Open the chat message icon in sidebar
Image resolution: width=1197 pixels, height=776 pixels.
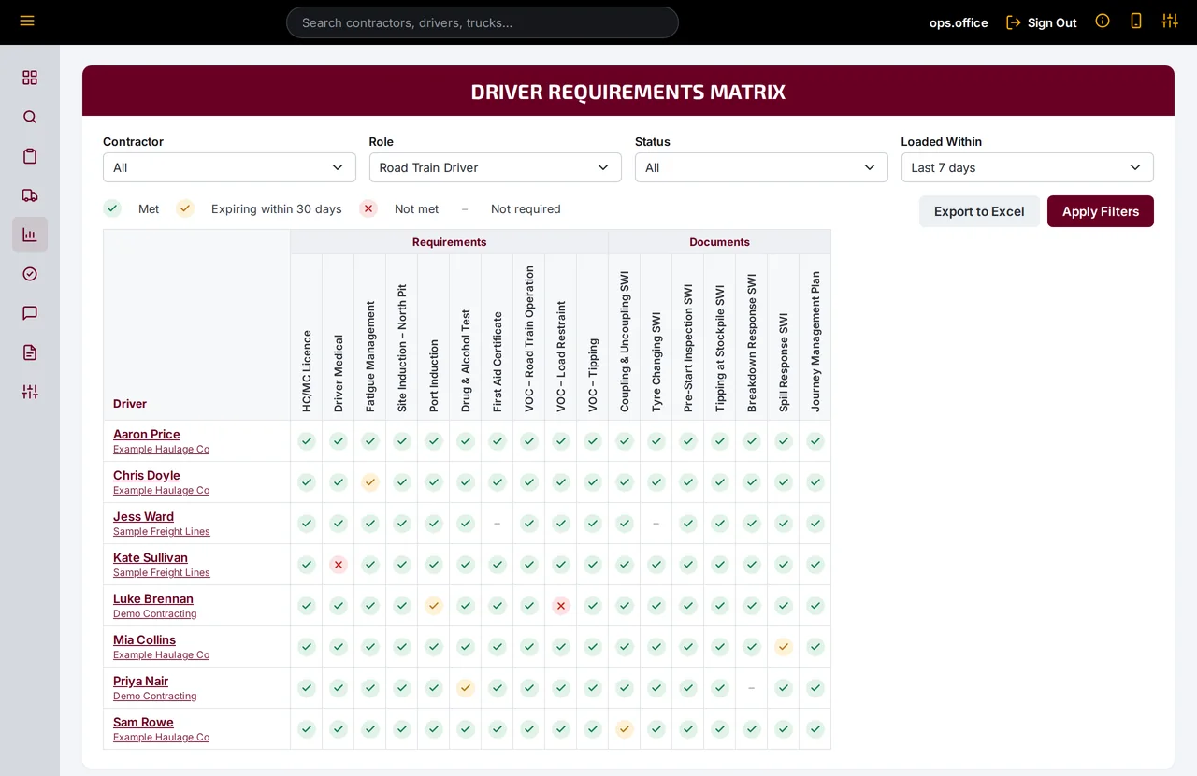(x=30, y=313)
